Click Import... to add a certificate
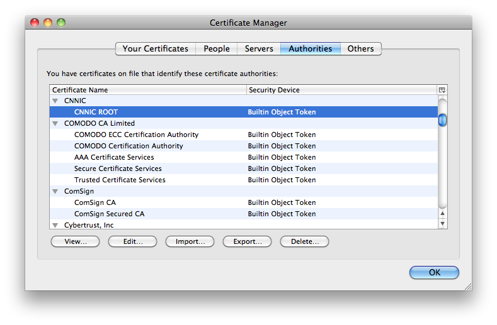 coord(190,241)
